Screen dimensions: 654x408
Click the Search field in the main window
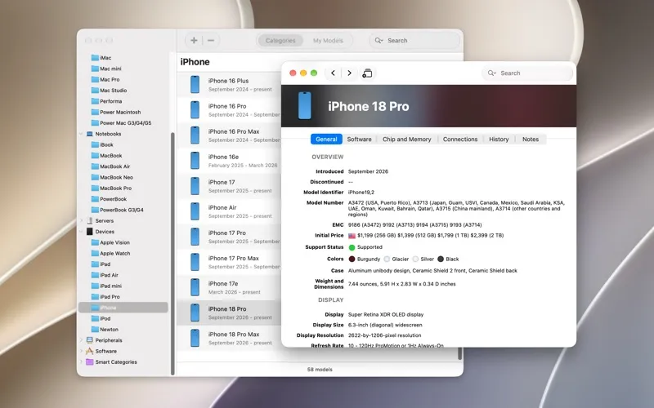tap(414, 40)
